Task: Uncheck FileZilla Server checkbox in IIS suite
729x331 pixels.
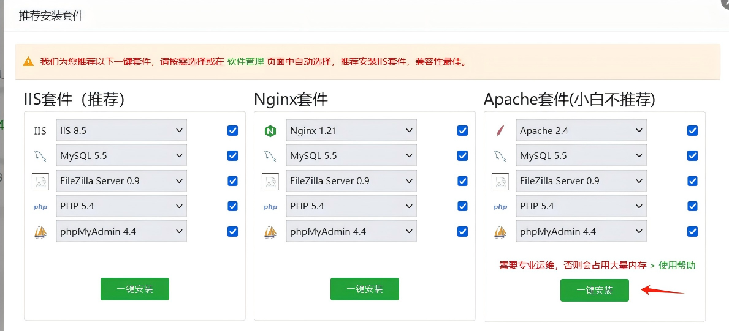Action: 232,180
